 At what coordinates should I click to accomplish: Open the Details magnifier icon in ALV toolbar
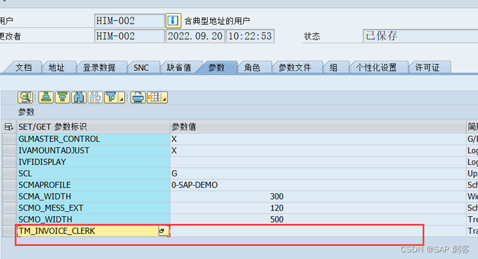click(x=25, y=98)
